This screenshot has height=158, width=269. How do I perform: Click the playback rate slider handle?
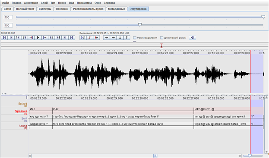140,25
